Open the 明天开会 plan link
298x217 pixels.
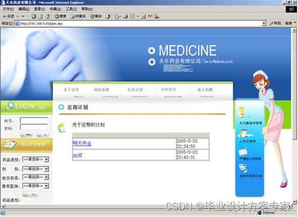click(x=82, y=143)
